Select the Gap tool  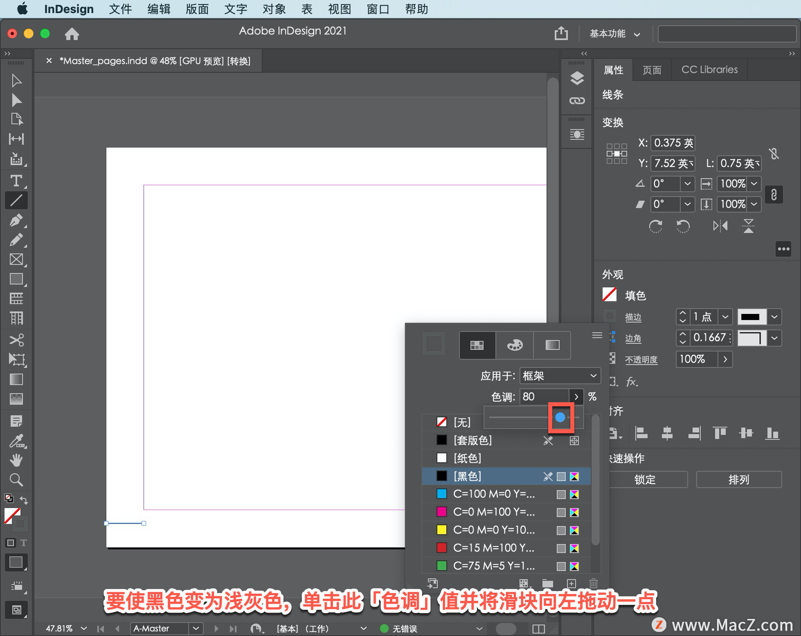click(x=16, y=139)
